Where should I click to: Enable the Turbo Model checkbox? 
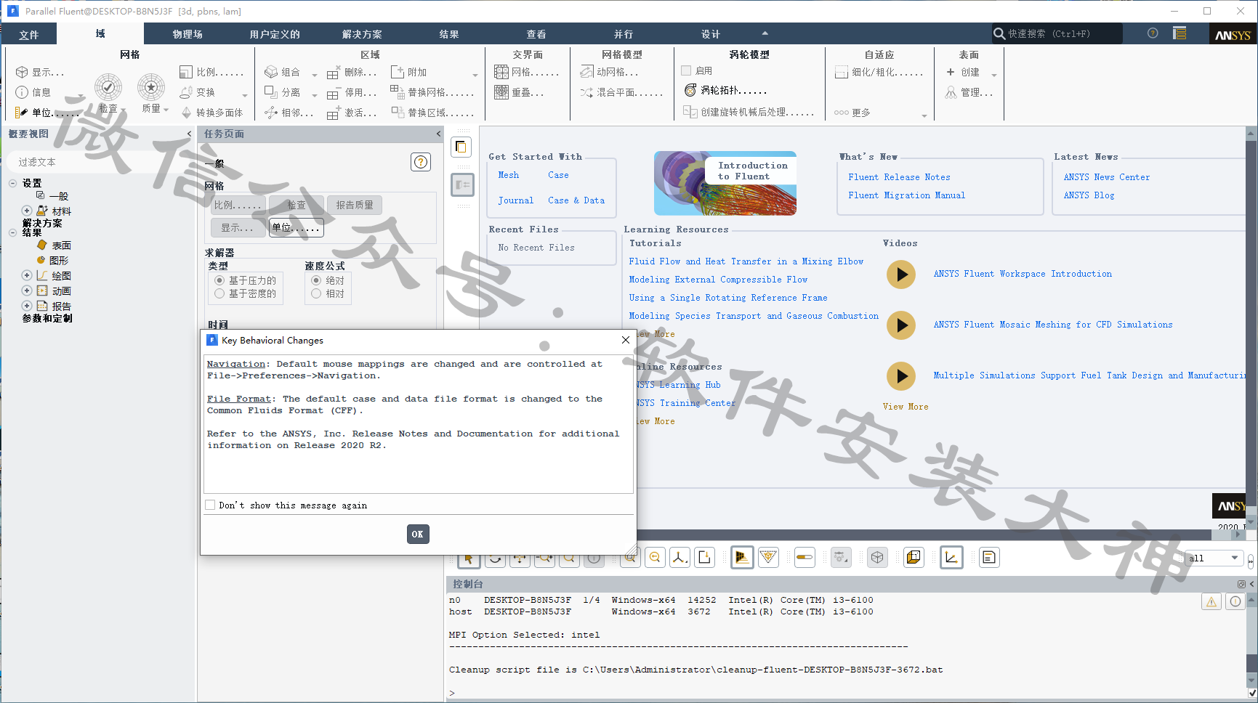click(x=686, y=70)
